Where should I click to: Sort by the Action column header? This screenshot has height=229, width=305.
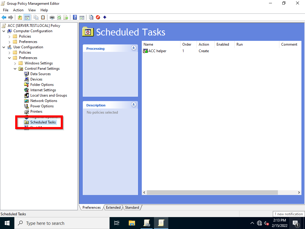pyautogui.click(x=206, y=44)
